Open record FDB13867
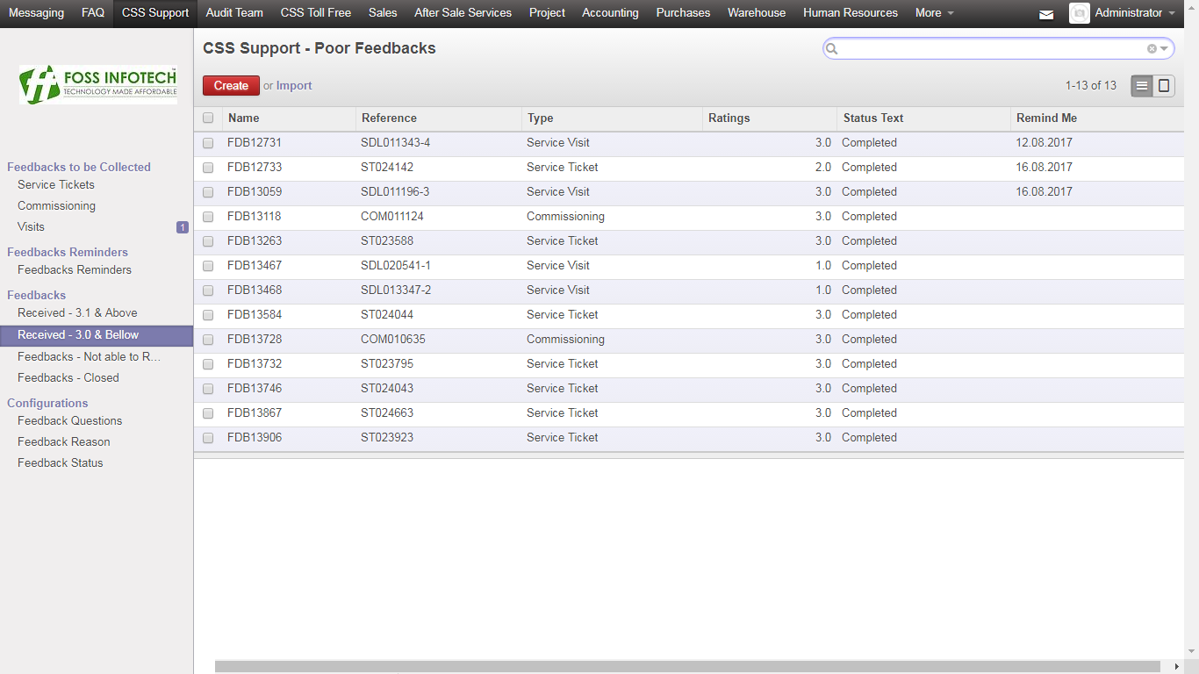 click(255, 413)
